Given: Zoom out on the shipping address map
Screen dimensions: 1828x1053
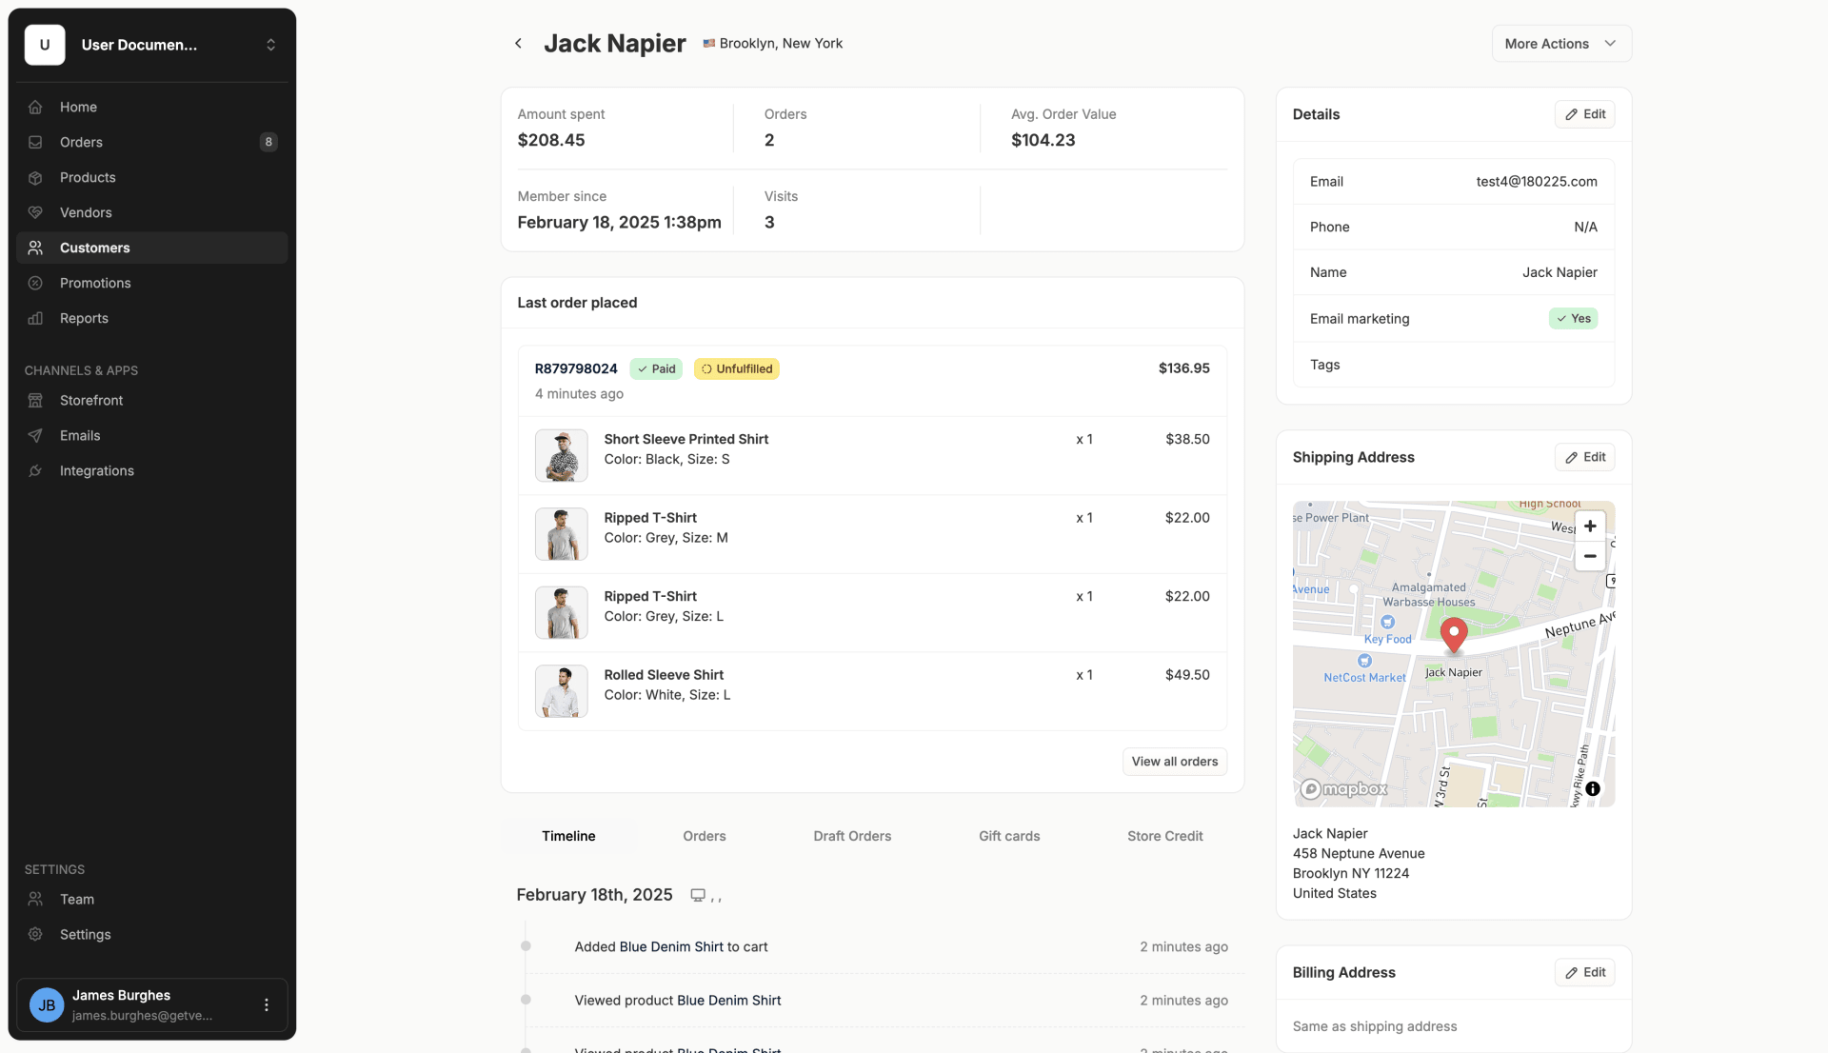Looking at the screenshot, I should [1589, 556].
